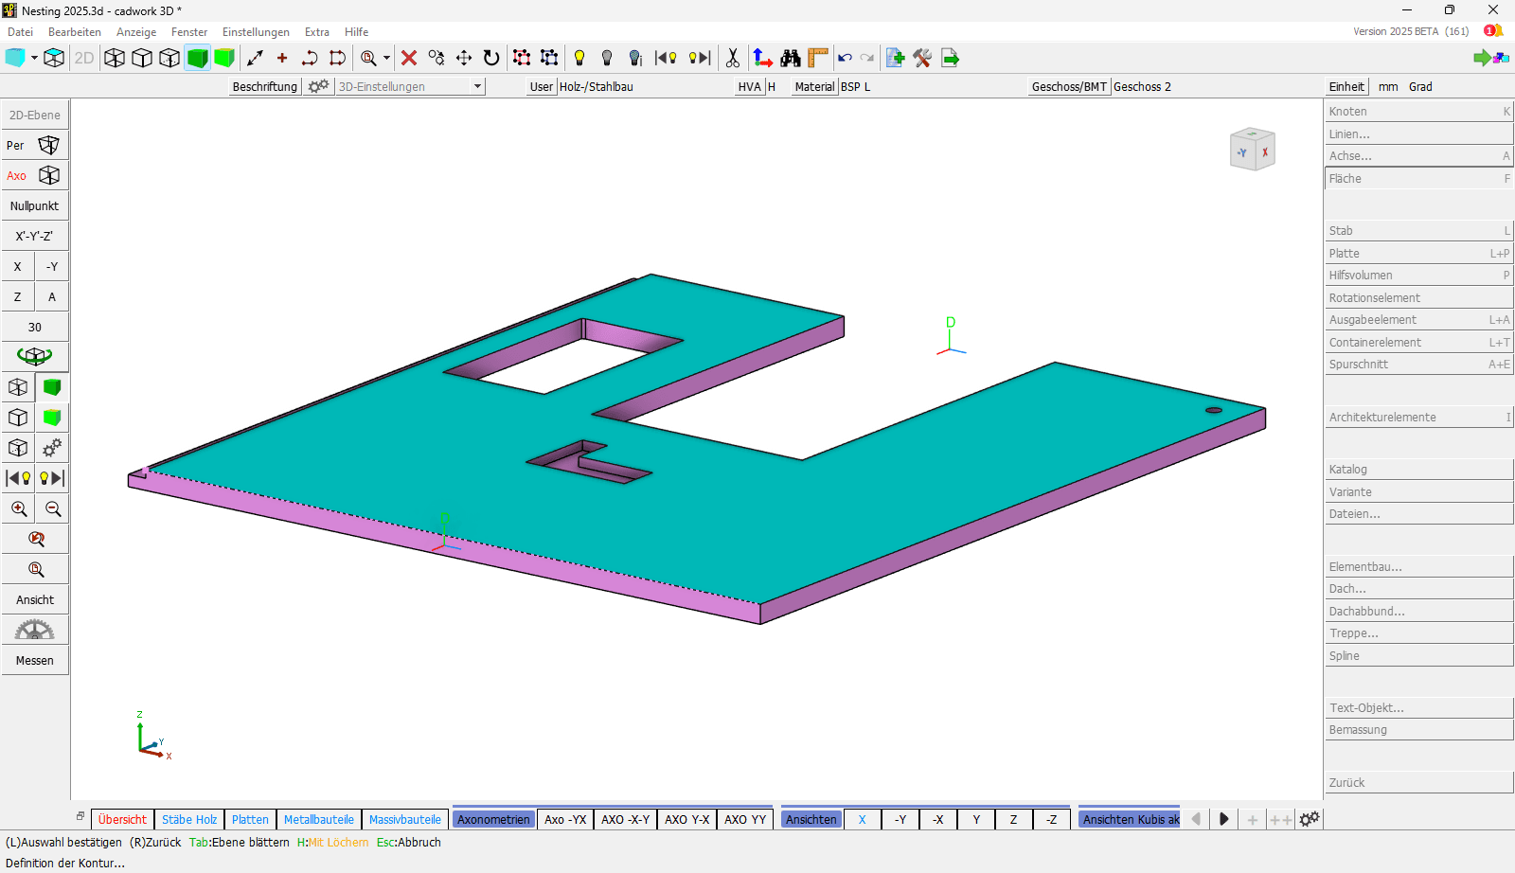
Task: Open the binoculars search icon
Action: [x=791, y=58]
